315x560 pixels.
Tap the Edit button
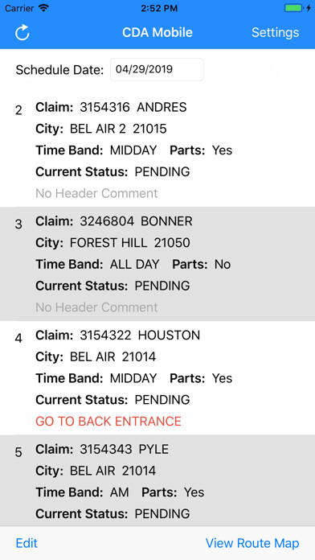click(x=27, y=543)
